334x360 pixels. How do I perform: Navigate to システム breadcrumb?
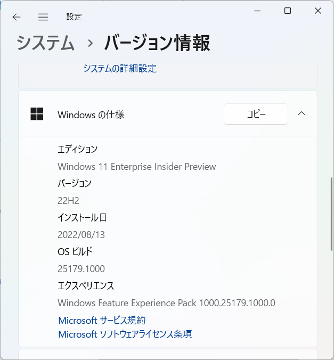click(45, 43)
